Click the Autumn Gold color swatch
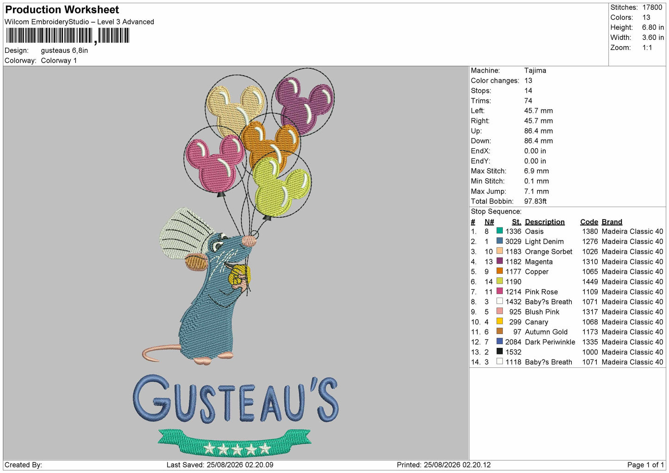Screen dimensions: 669x473 [500, 331]
